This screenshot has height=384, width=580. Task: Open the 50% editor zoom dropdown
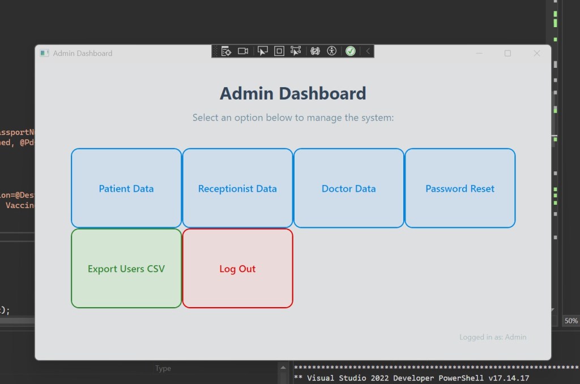[571, 321]
